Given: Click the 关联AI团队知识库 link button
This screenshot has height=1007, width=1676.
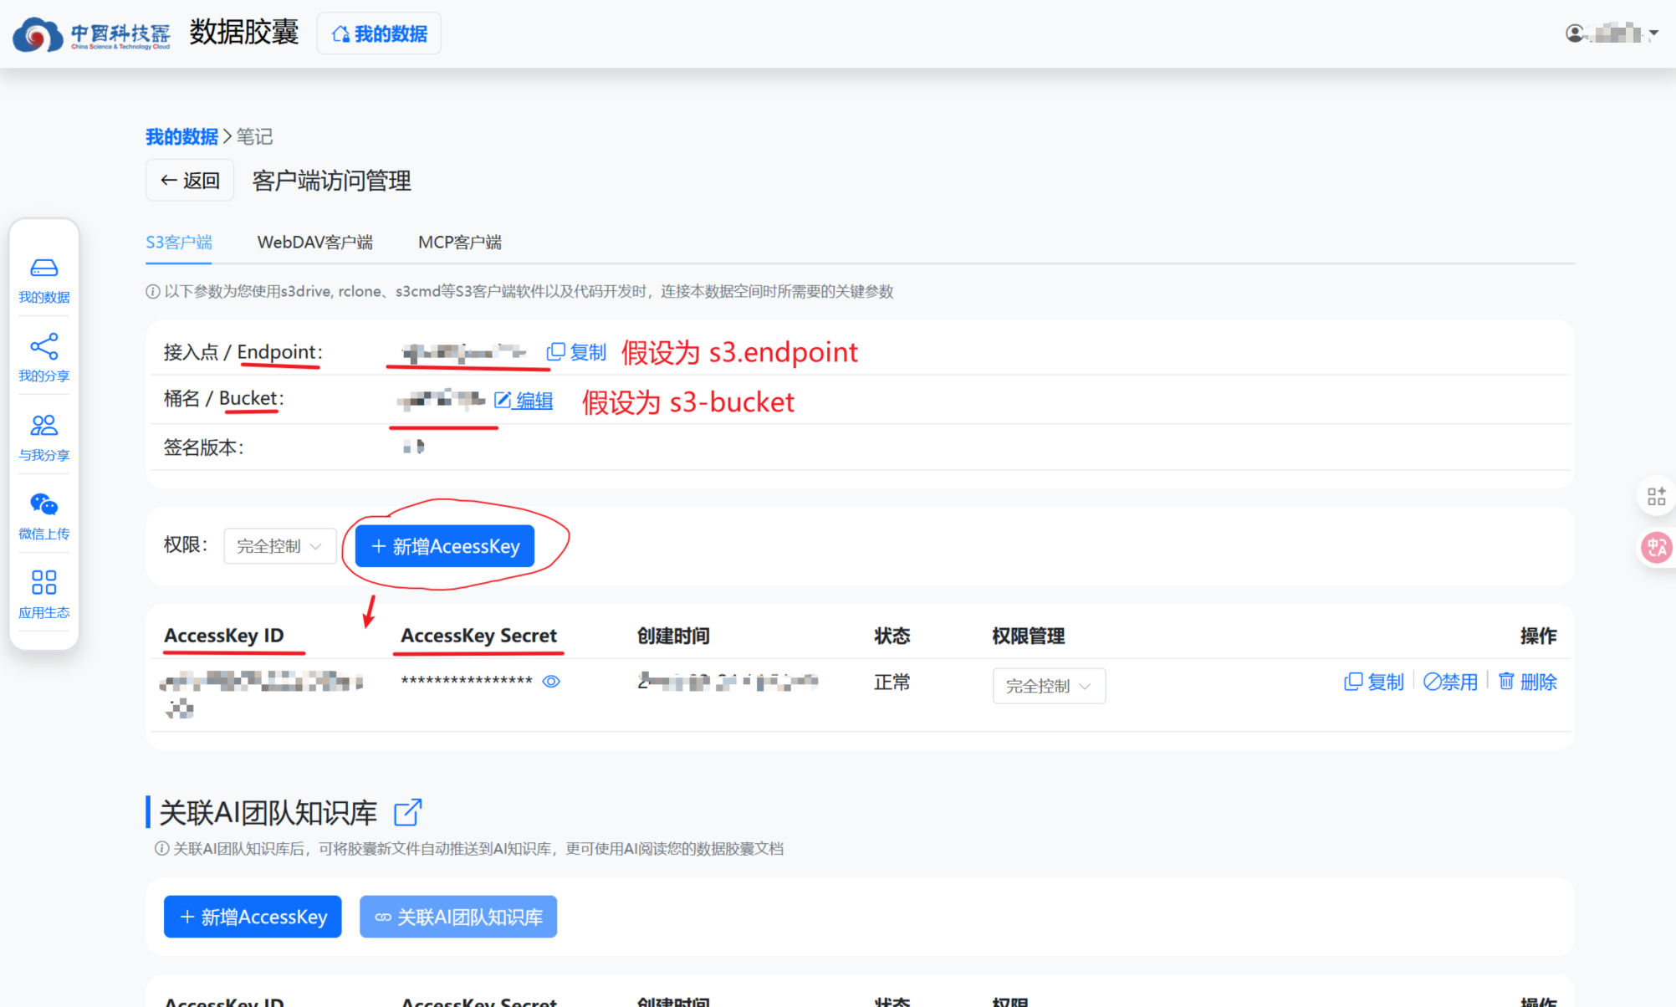Looking at the screenshot, I should 458,917.
